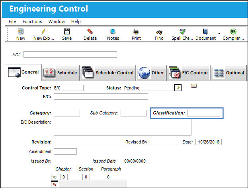Image resolution: width=248 pixels, height=188 pixels.
Task: Open the File menu
Action: [12, 21]
